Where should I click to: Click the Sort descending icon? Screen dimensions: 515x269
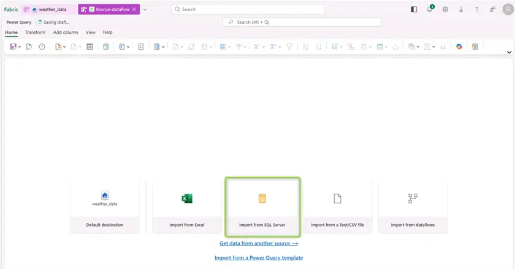[x=319, y=47]
